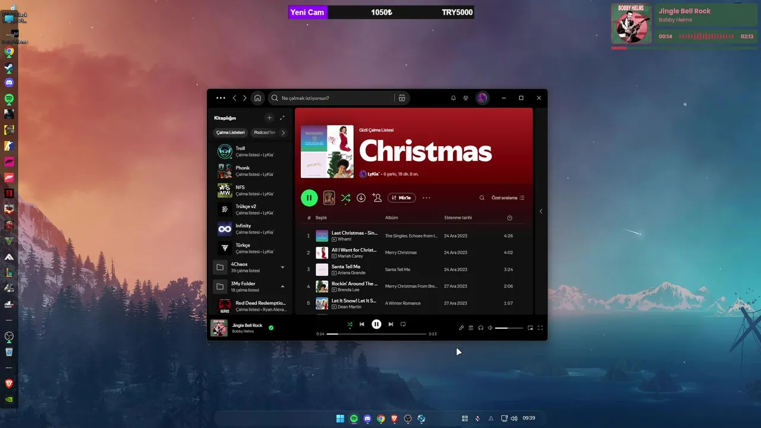
Task: Select the 'Çalma Listeleri' filter chip
Action: [230, 133]
